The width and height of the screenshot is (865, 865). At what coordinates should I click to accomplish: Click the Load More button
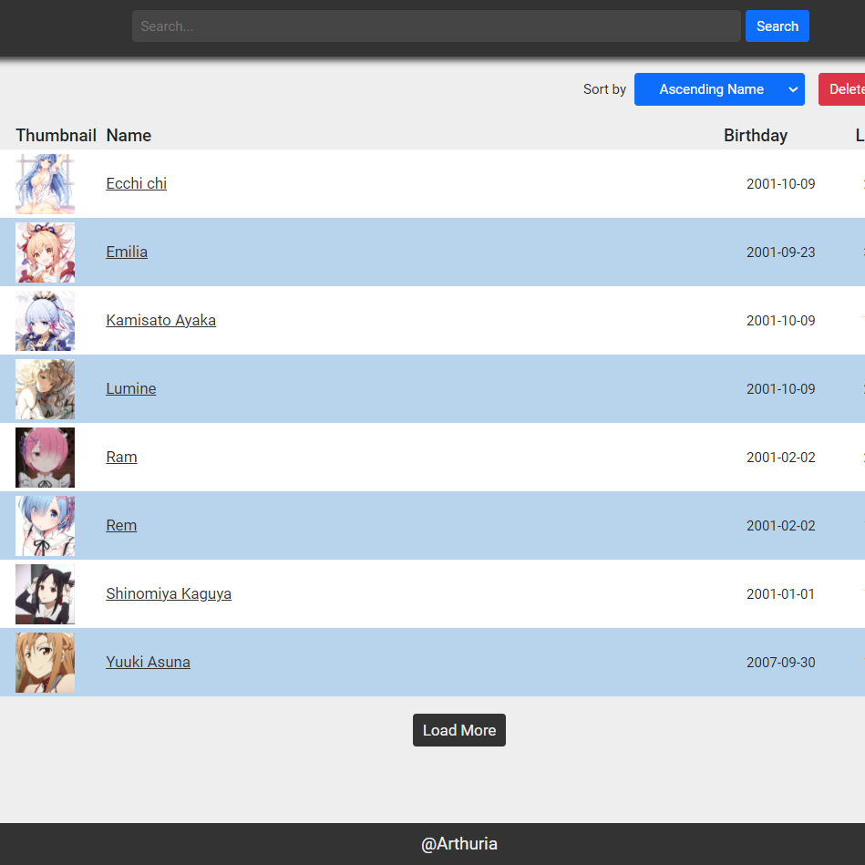(x=458, y=730)
